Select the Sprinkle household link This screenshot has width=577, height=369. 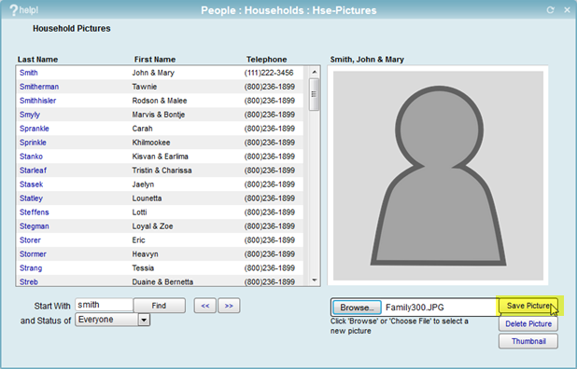coord(33,143)
